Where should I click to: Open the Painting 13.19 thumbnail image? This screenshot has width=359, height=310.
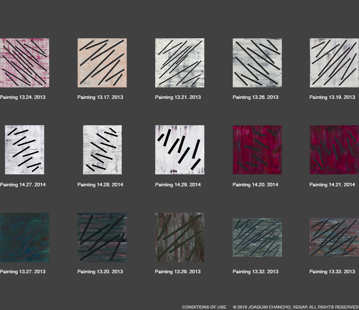click(334, 63)
